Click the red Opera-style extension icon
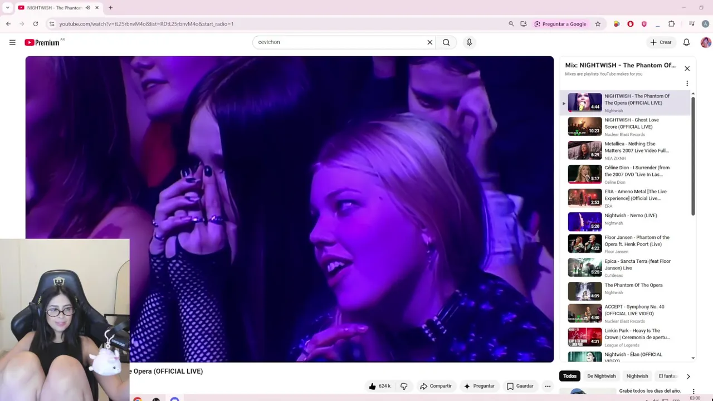The image size is (713, 401). [630, 24]
